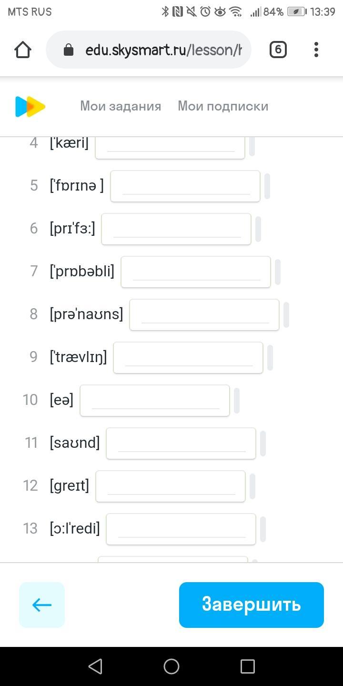Viewport: 343px width, 686px height.
Task: Click the answer field for [greɪt]
Action: 171,486
